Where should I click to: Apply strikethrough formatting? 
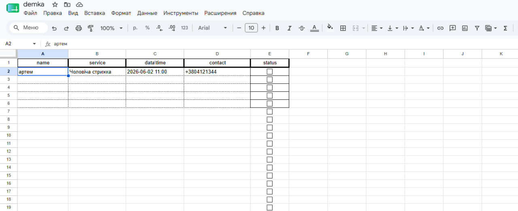coord(302,28)
